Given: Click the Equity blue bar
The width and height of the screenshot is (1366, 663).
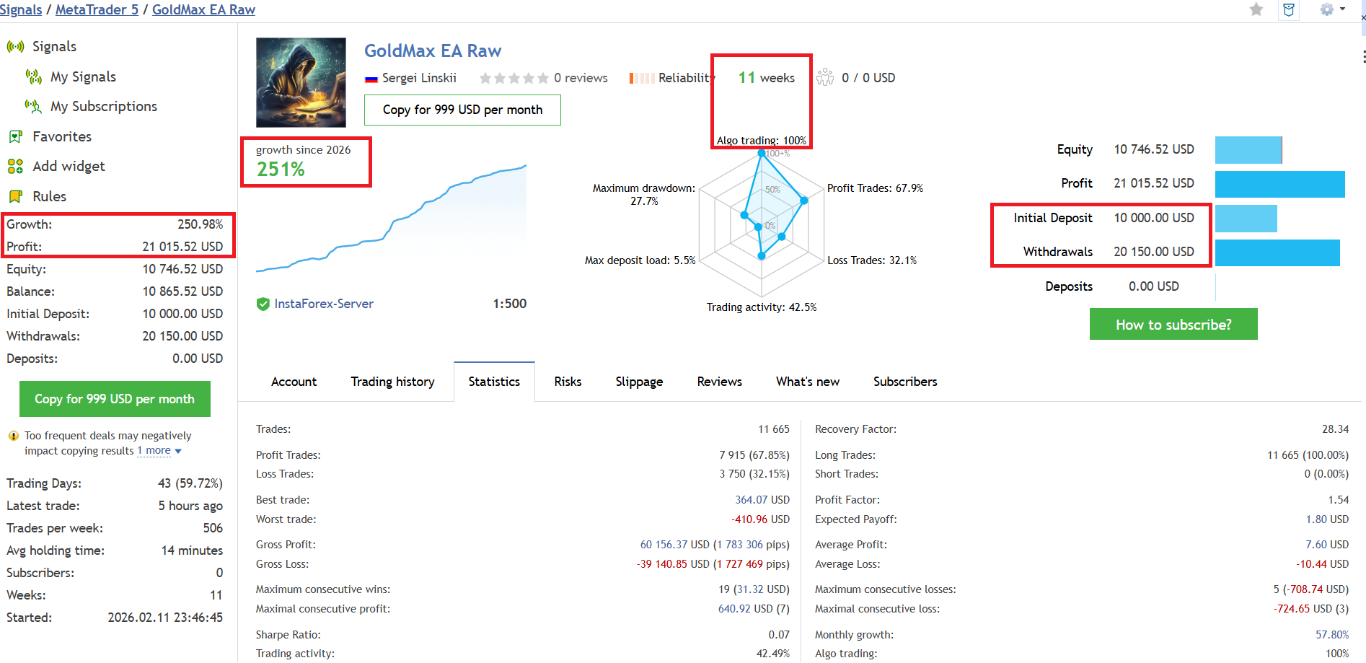Looking at the screenshot, I should click(1248, 150).
